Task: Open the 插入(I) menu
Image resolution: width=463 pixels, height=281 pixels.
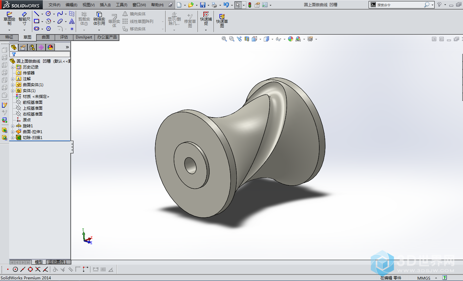Action: 105,5
